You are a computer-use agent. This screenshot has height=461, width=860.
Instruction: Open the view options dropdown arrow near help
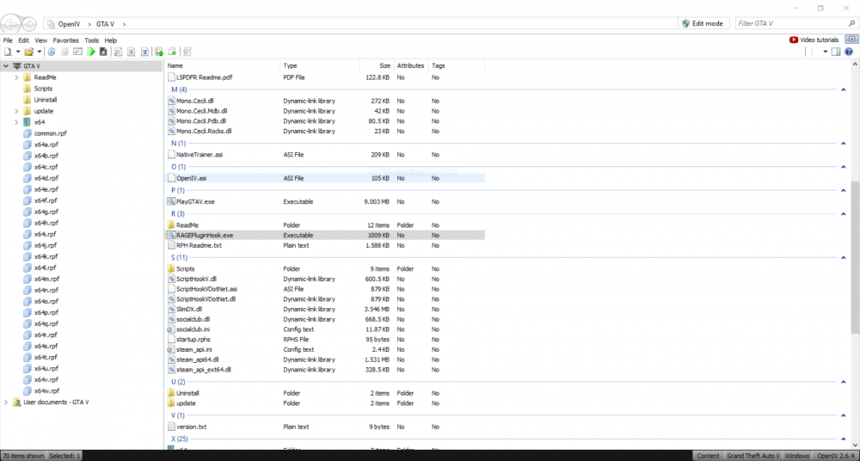point(826,52)
